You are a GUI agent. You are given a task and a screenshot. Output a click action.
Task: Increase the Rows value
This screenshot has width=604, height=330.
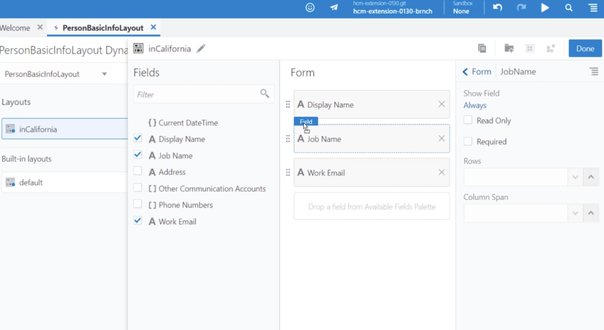pos(591,177)
